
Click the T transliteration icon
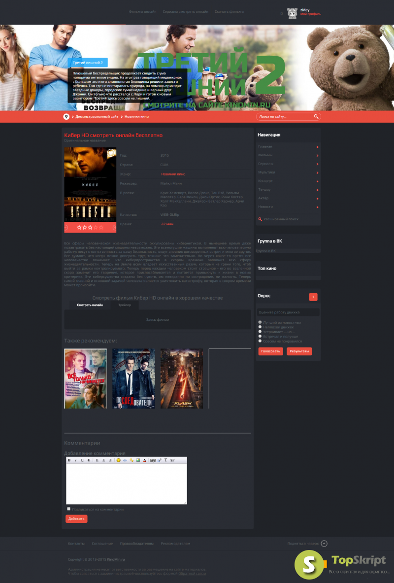[x=166, y=460]
